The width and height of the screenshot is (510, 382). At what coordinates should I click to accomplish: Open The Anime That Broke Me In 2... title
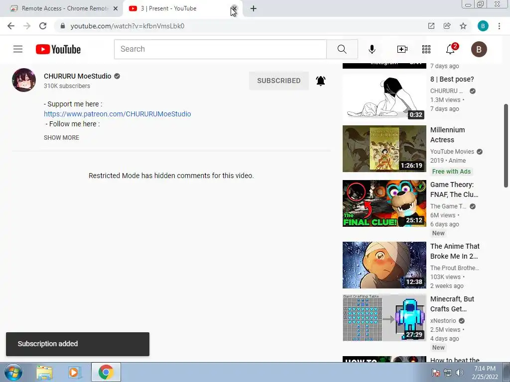click(x=455, y=251)
